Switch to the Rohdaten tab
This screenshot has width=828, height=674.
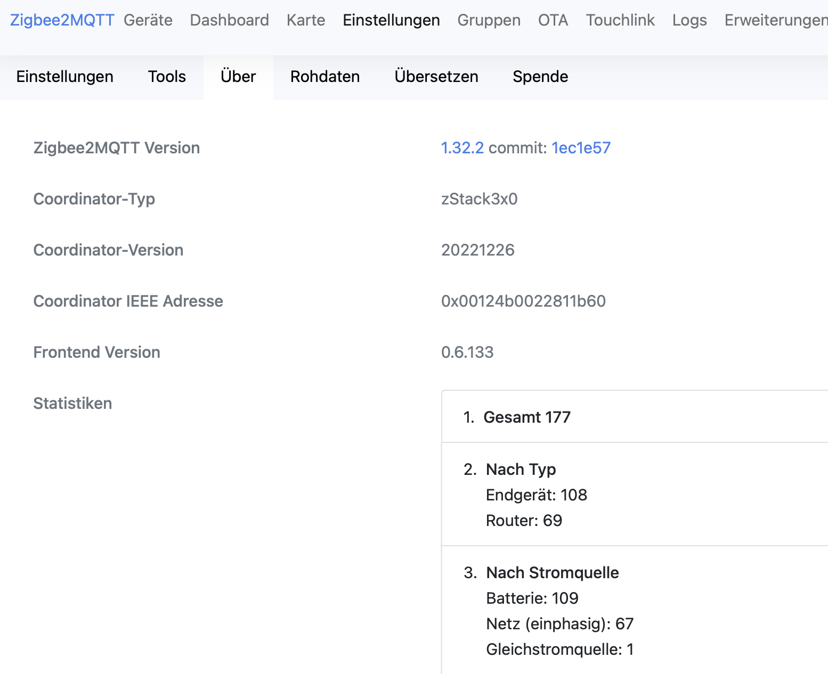coord(325,77)
